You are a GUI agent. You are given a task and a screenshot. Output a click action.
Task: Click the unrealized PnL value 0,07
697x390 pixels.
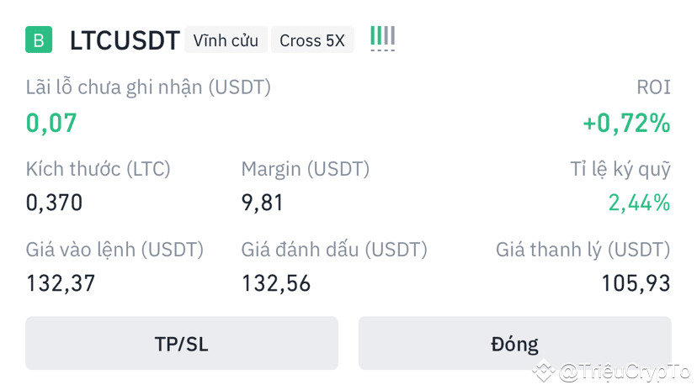tap(51, 124)
